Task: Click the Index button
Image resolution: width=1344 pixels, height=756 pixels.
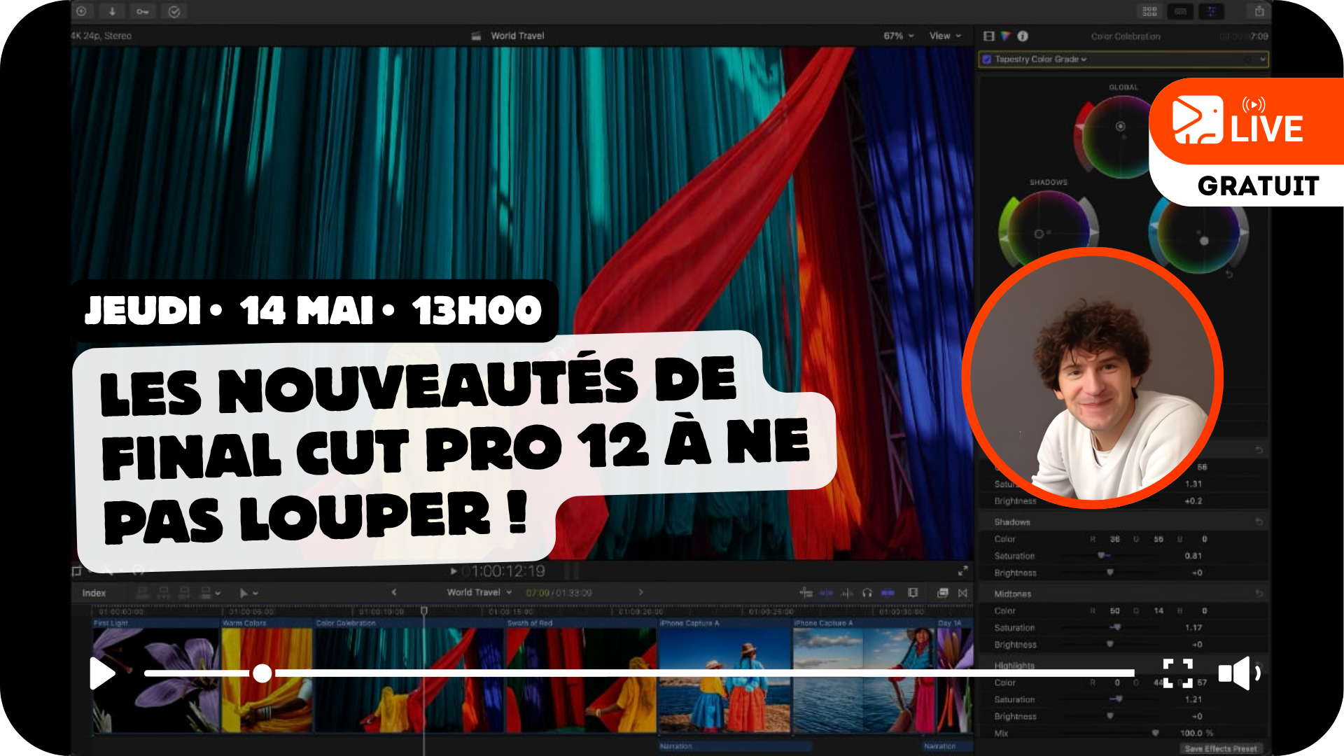Action: (x=94, y=593)
